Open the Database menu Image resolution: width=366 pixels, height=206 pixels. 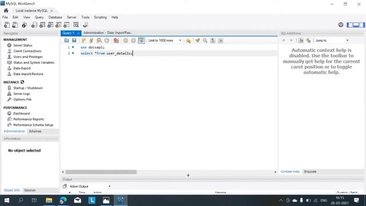55,17
